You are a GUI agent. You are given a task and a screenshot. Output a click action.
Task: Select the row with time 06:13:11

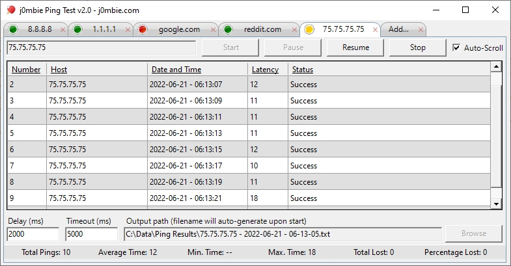249,117
